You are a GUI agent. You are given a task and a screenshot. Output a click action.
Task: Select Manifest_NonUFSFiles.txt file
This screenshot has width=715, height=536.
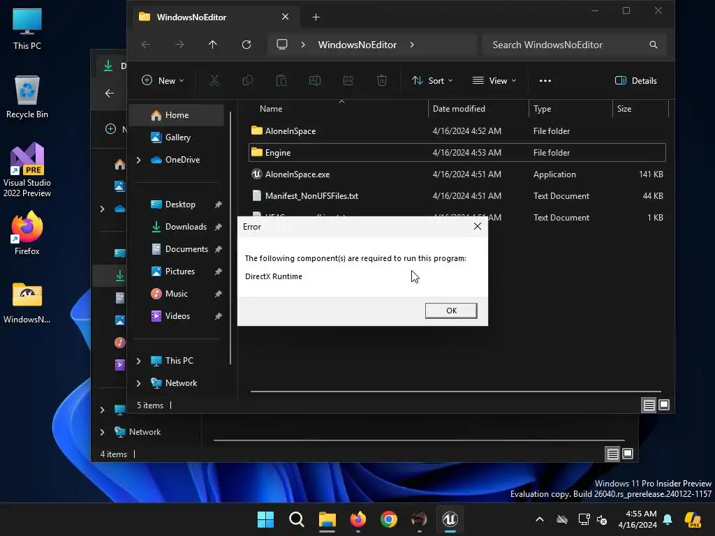[457, 196]
